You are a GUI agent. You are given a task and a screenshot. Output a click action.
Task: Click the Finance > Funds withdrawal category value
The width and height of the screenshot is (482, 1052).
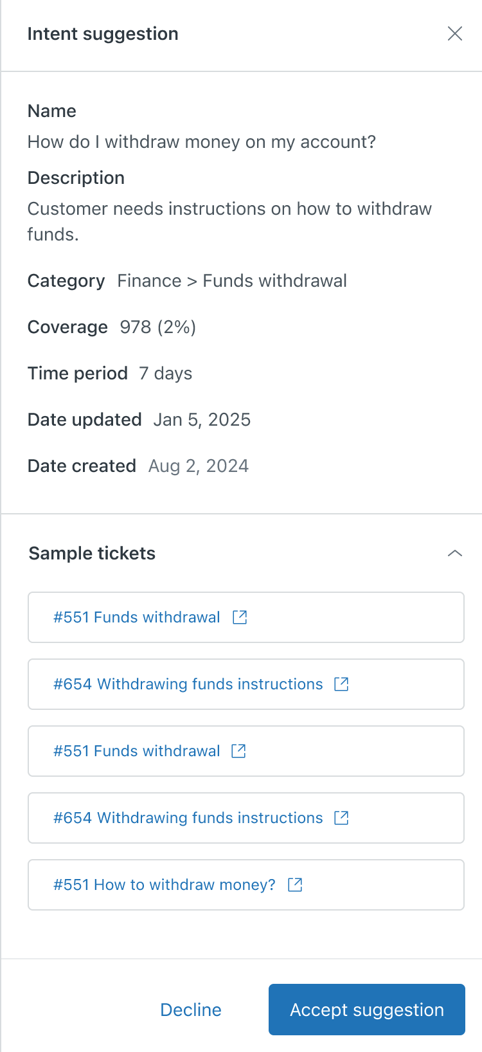click(232, 281)
